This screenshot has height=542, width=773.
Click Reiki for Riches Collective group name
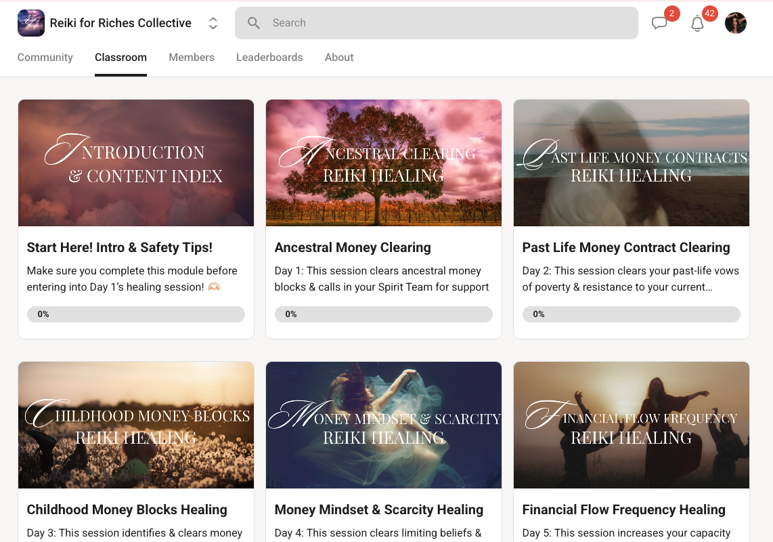coord(120,23)
